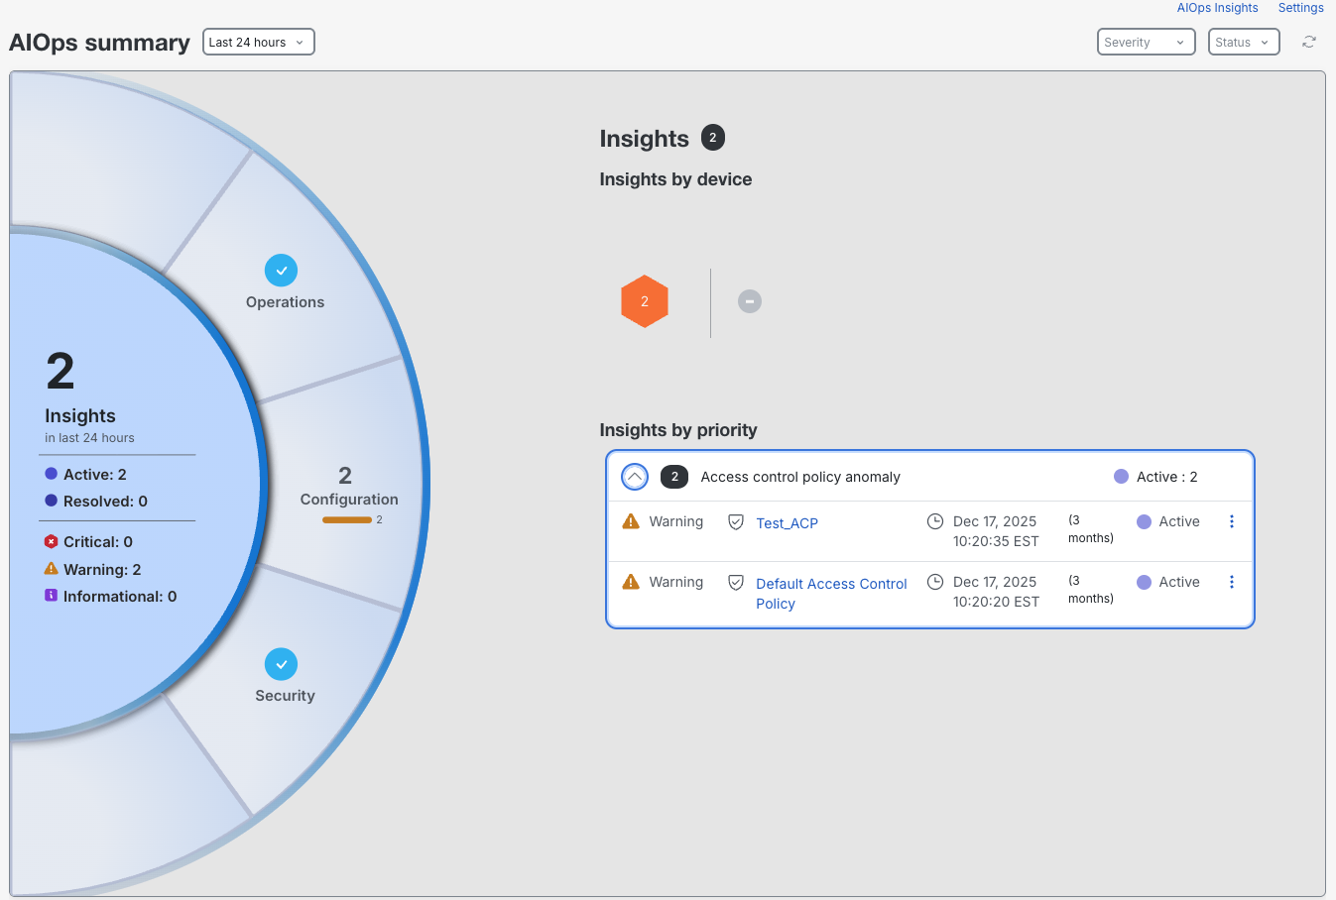The height and width of the screenshot is (900, 1336).
Task: Open Settings from the top navigation
Action: pos(1300,8)
